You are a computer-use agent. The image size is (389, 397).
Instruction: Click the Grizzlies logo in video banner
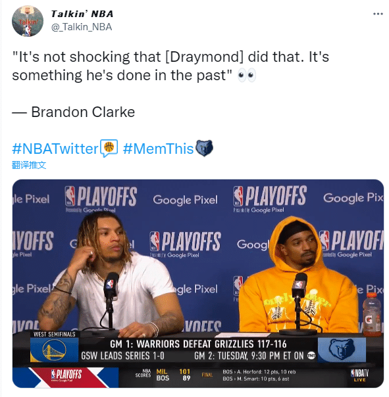[x=342, y=350]
